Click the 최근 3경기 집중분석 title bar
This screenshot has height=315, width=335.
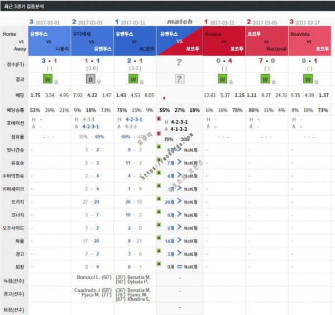(x=167, y=6)
